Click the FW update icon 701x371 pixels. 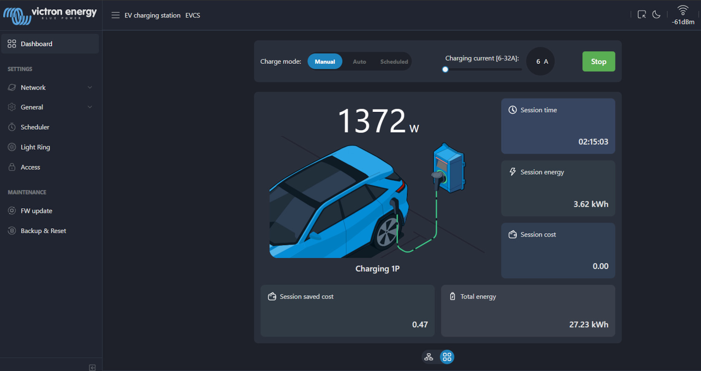point(12,211)
